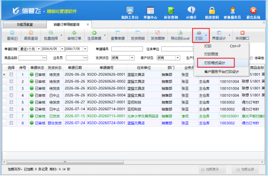Tick the checkbox in row 4
268x176 pixels.
point(11,95)
